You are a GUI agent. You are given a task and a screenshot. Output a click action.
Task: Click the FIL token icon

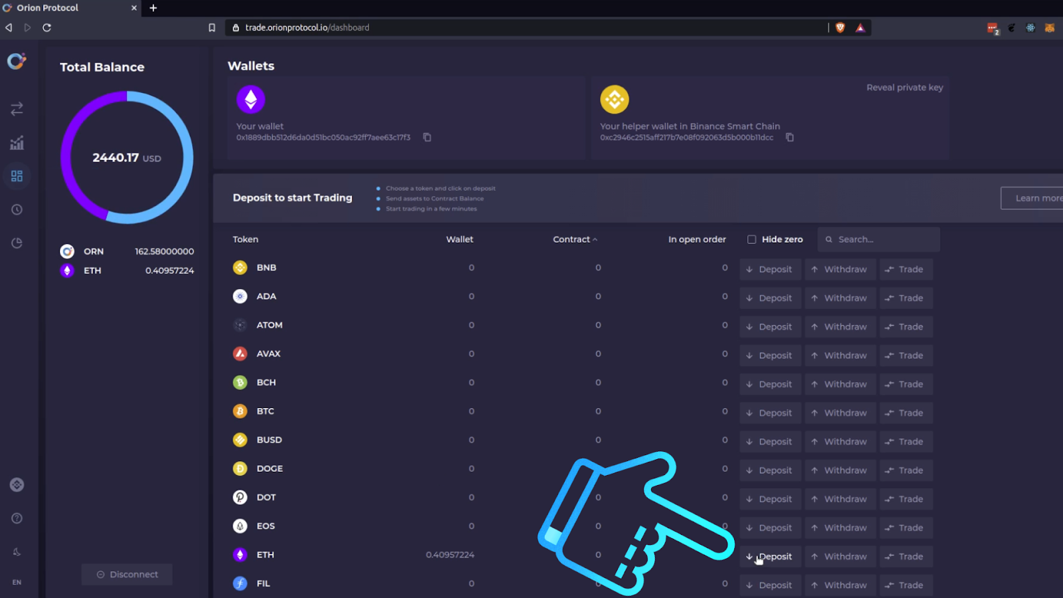tap(240, 583)
